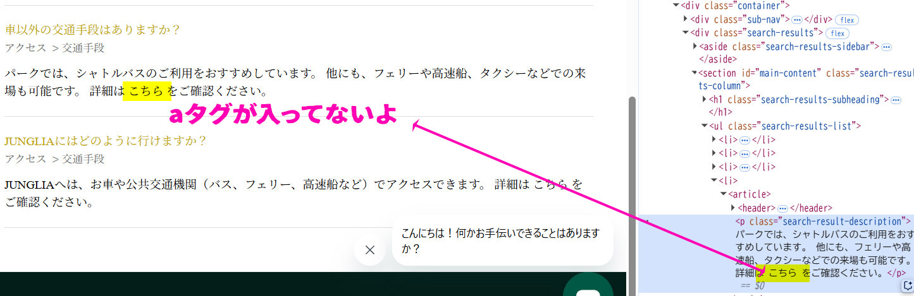Click the DevTools corner icon beside the selected p element
This screenshot has width=914, height=296.
[x=906, y=287]
